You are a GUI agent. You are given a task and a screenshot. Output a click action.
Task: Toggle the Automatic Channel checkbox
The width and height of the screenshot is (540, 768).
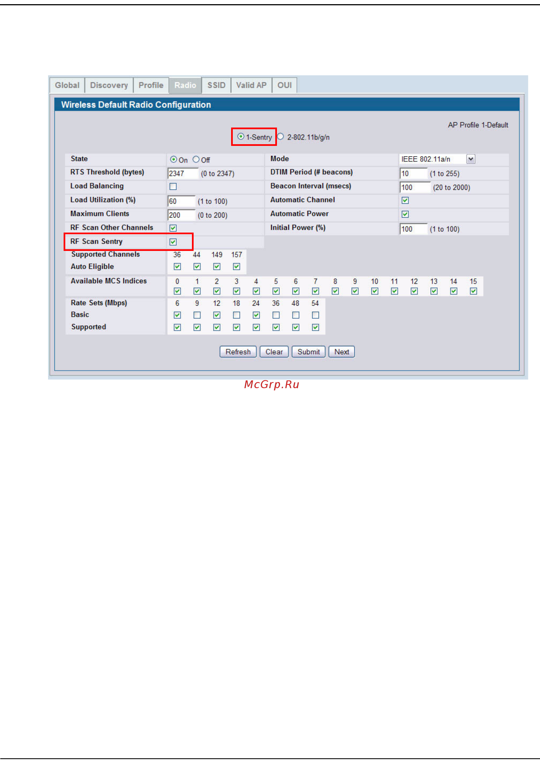click(405, 200)
